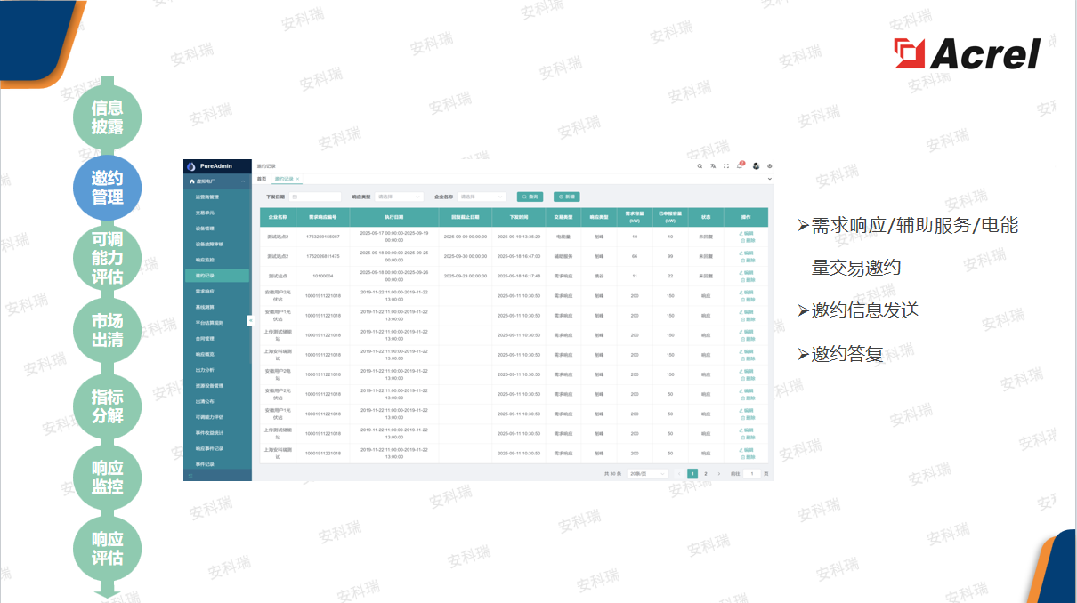Viewport: 1077px width, 603px height.
Task: Open the notification bell
Action: tap(740, 165)
